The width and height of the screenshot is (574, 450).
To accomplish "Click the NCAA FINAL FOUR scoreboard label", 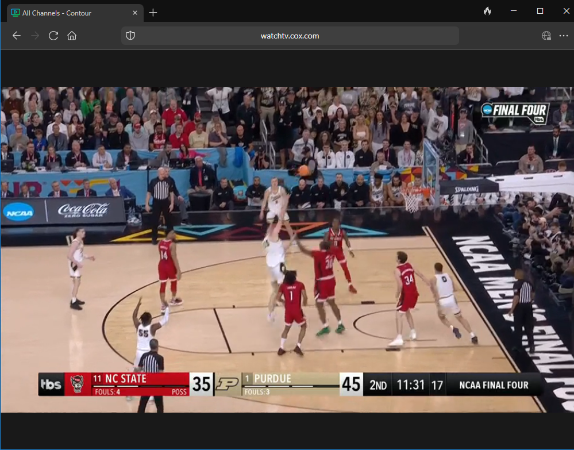I will click(494, 385).
